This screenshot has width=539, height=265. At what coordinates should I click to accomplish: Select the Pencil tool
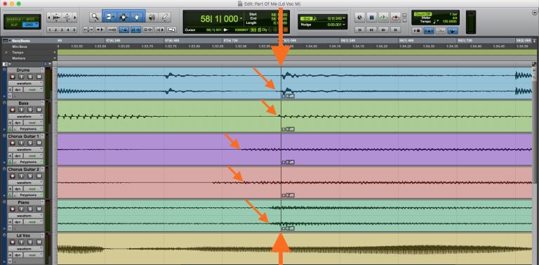point(165,17)
